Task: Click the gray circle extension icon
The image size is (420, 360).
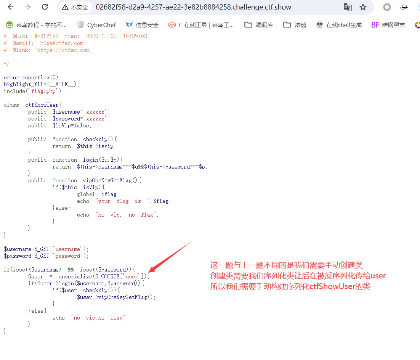Action: tap(387, 7)
